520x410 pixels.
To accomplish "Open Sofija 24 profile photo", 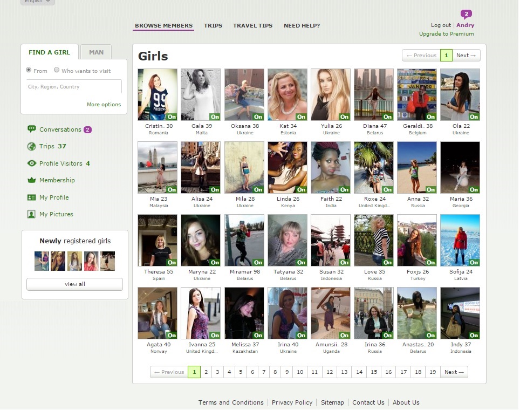I will pyautogui.click(x=460, y=241).
